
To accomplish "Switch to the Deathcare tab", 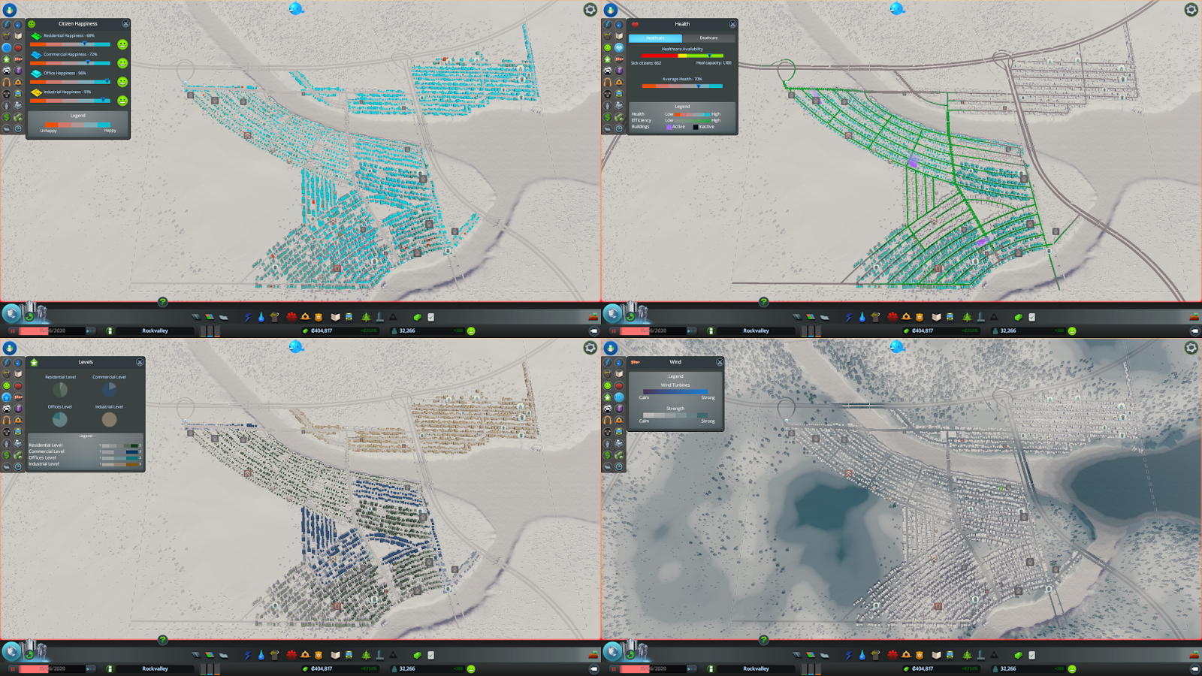I will coord(708,38).
